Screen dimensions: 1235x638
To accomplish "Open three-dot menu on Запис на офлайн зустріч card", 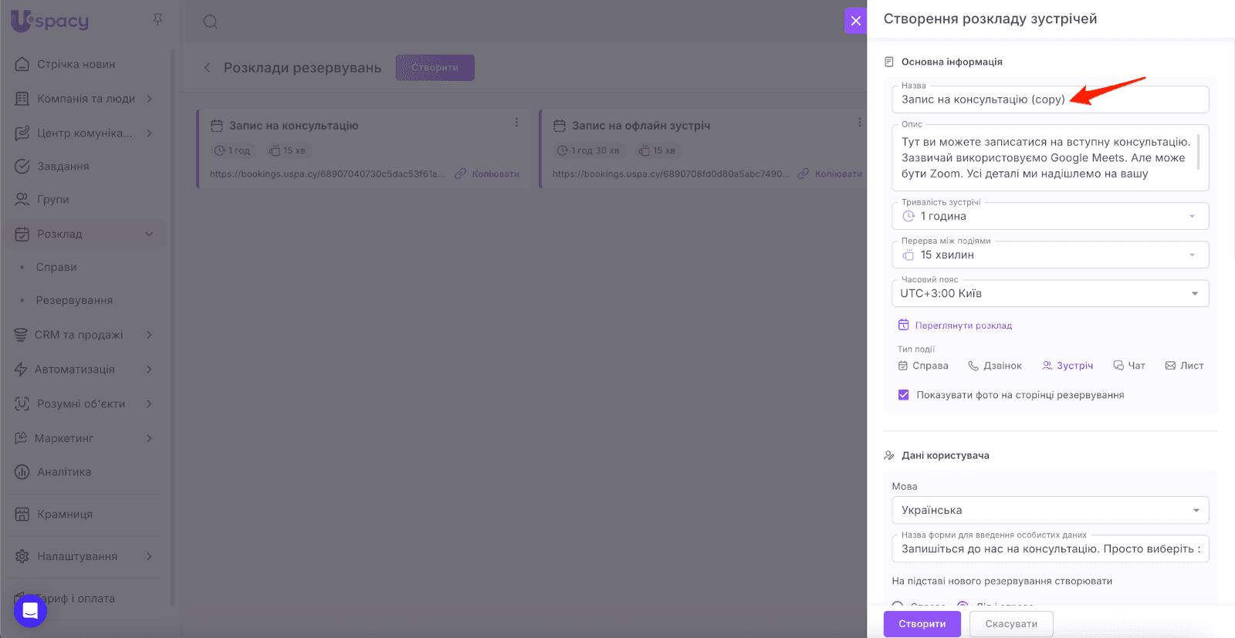I will [859, 123].
